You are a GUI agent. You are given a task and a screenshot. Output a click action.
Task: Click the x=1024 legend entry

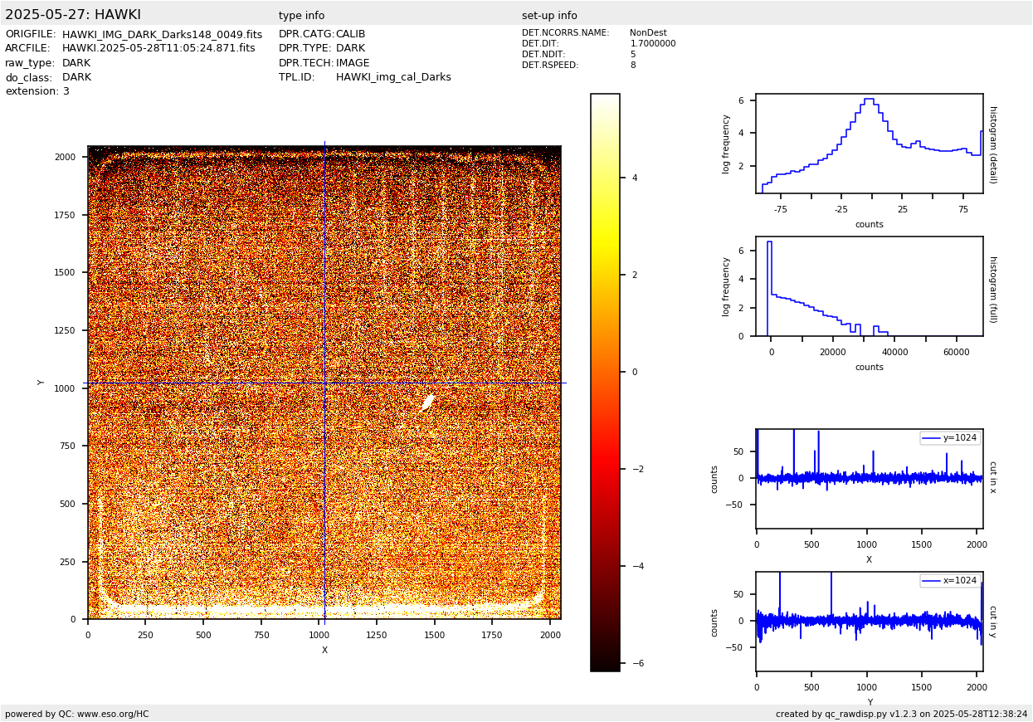pos(950,581)
